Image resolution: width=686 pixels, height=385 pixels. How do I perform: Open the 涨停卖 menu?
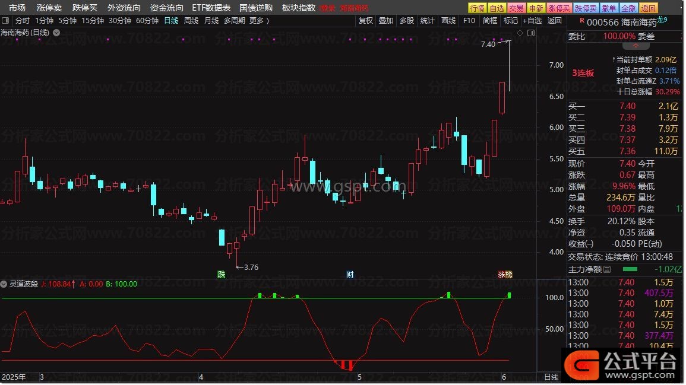pyautogui.click(x=49, y=8)
